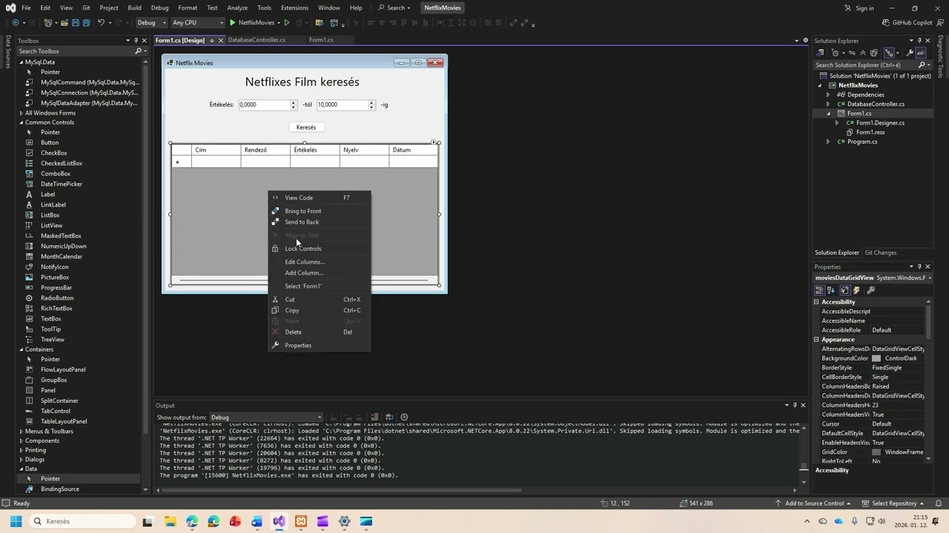Click the Open File toolbar icon
The image size is (949, 533).
click(65, 23)
